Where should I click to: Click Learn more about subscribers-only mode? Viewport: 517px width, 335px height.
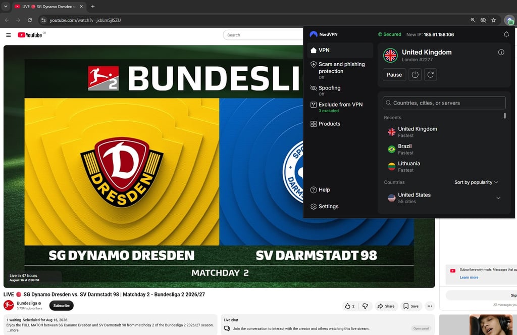(x=469, y=277)
